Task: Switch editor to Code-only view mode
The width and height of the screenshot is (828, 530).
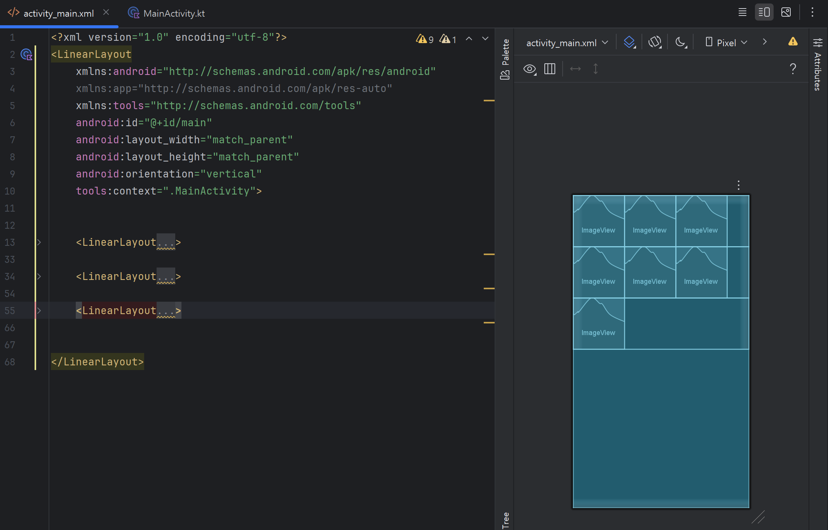Action: click(x=742, y=12)
